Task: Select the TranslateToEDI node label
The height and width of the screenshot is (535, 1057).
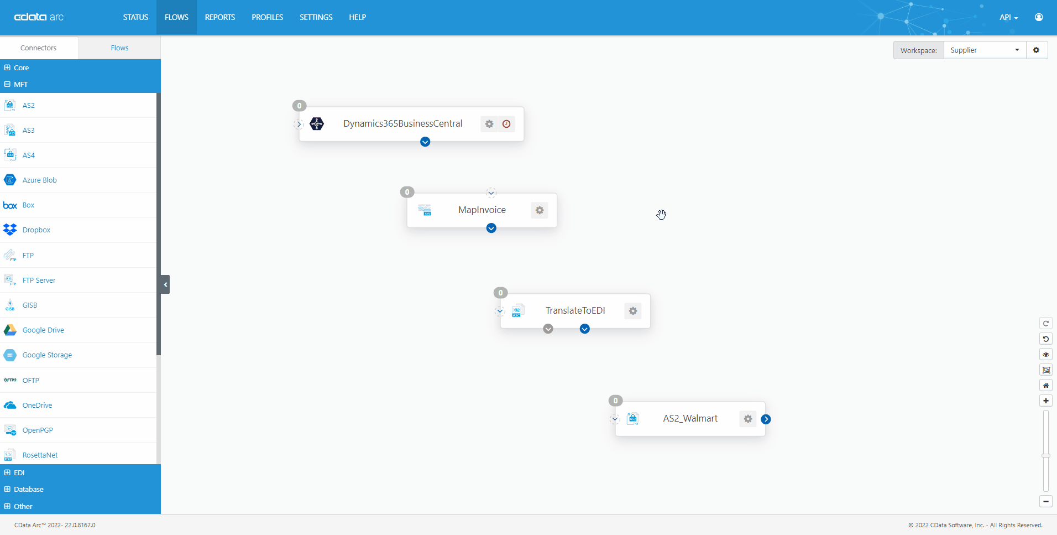Action: point(575,310)
